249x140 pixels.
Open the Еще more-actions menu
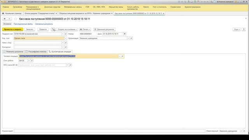(237, 30)
